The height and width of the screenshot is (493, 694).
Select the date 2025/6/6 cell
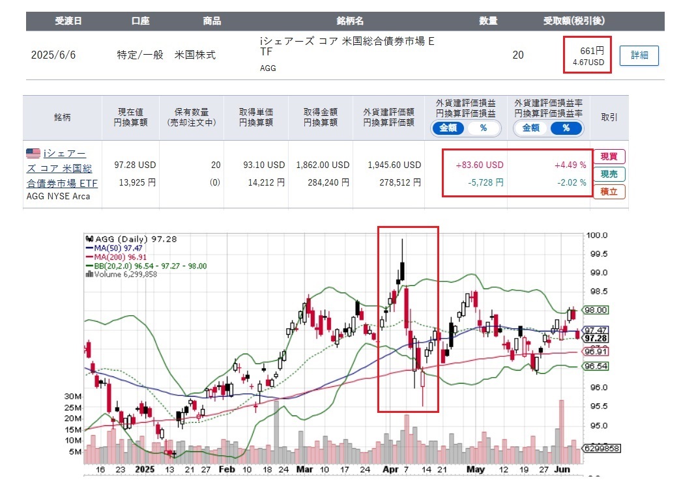pos(53,55)
